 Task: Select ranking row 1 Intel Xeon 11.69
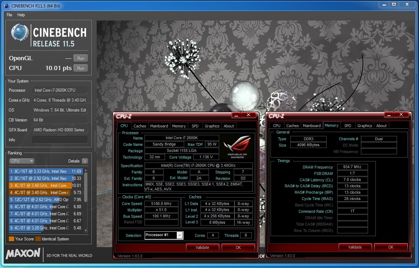pos(46,171)
